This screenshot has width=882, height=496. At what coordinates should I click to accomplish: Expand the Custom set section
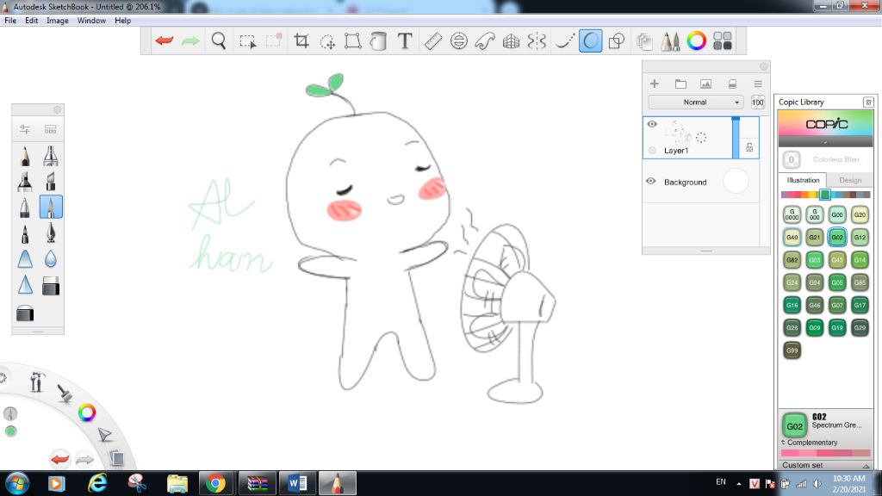coord(826,465)
